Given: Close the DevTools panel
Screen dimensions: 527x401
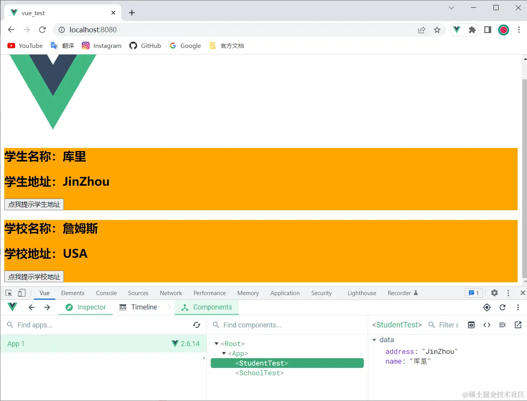Looking at the screenshot, I should point(523,293).
